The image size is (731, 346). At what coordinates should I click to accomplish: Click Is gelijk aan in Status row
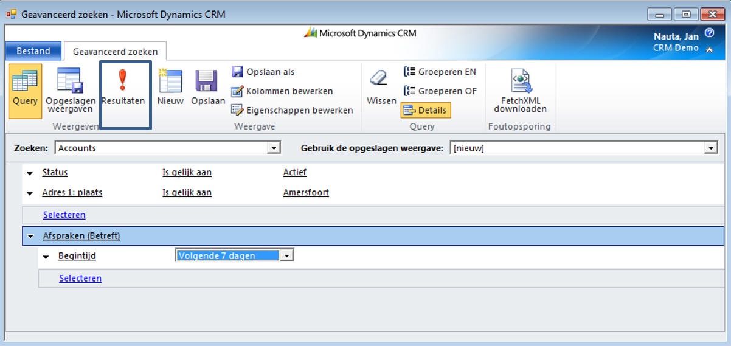[187, 173]
